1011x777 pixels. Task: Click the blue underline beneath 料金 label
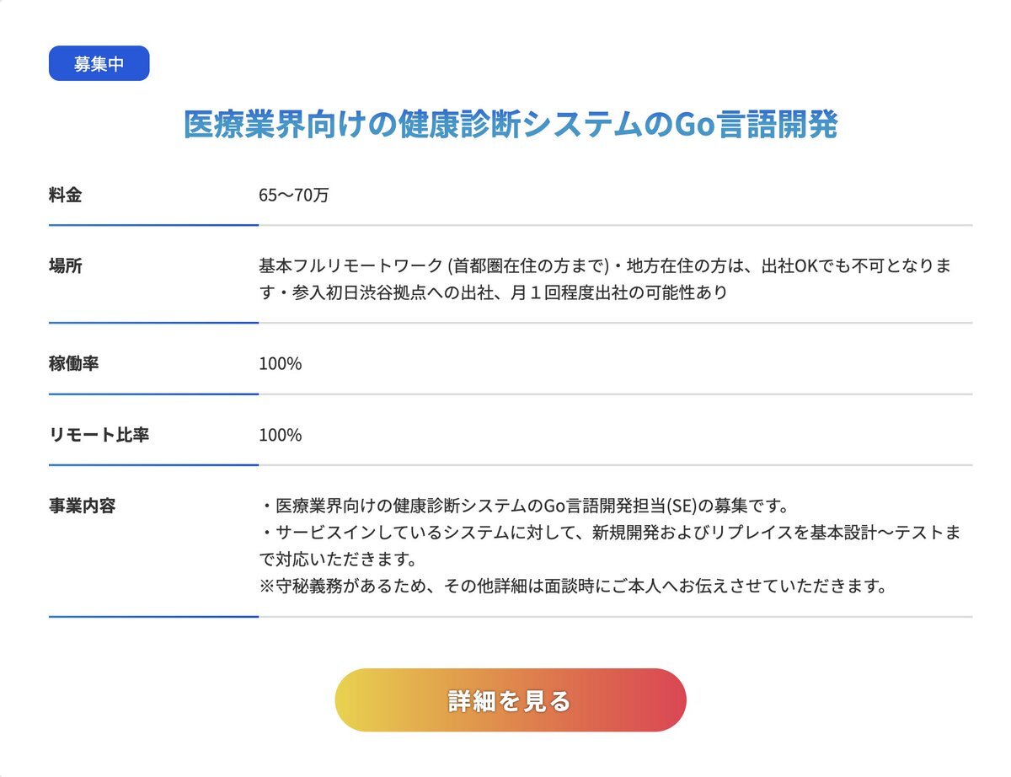pos(153,225)
